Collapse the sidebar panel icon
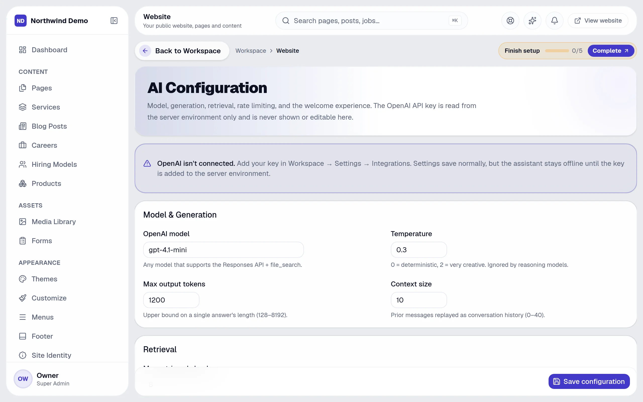The height and width of the screenshot is (402, 643). (x=114, y=21)
